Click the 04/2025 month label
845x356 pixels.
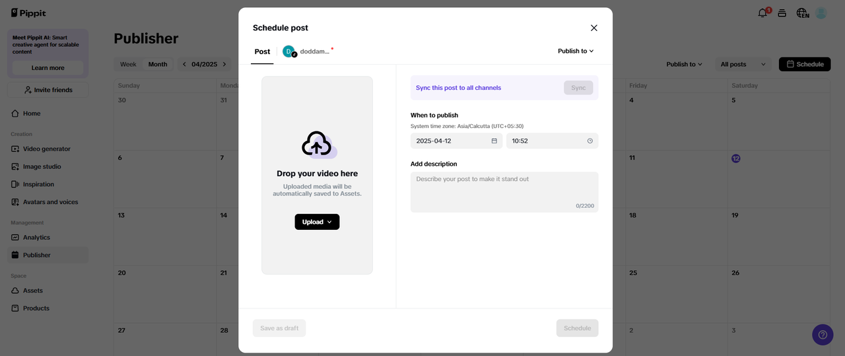(205, 64)
